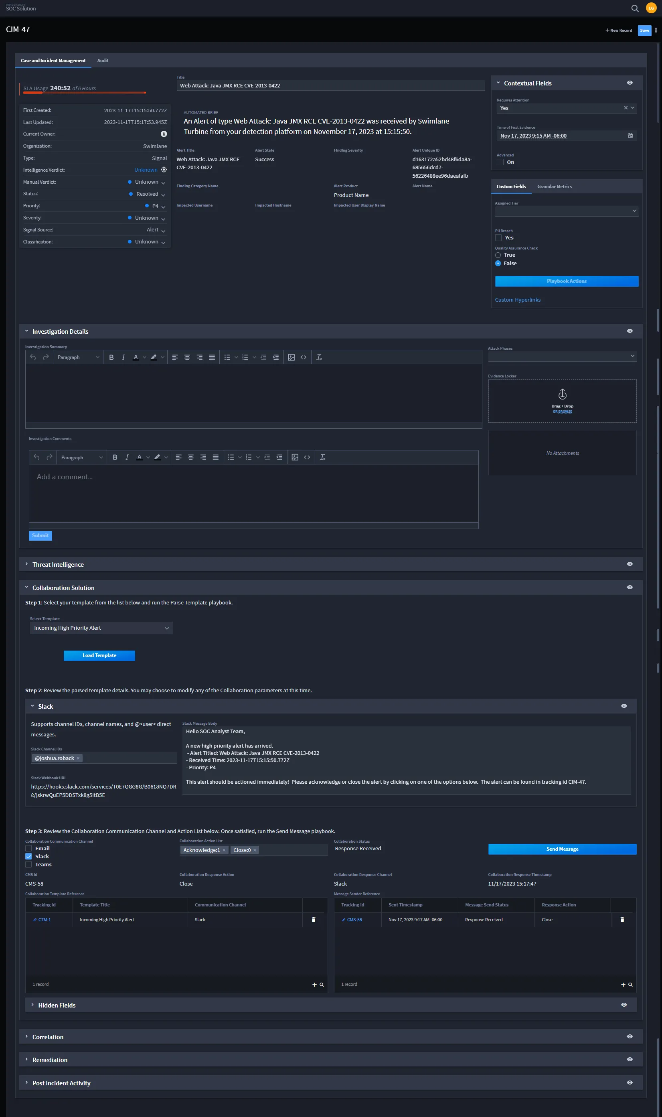Insert image in Investigation Comments editor
Screen dimensions: 662x1117
(295, 457)
